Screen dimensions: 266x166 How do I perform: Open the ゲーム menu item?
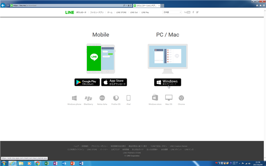pos(110,12)
